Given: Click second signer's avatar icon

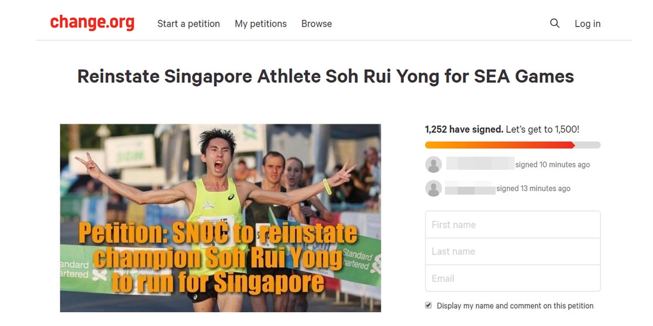Looking at the screenshot, I should click(x=433, y=188).
